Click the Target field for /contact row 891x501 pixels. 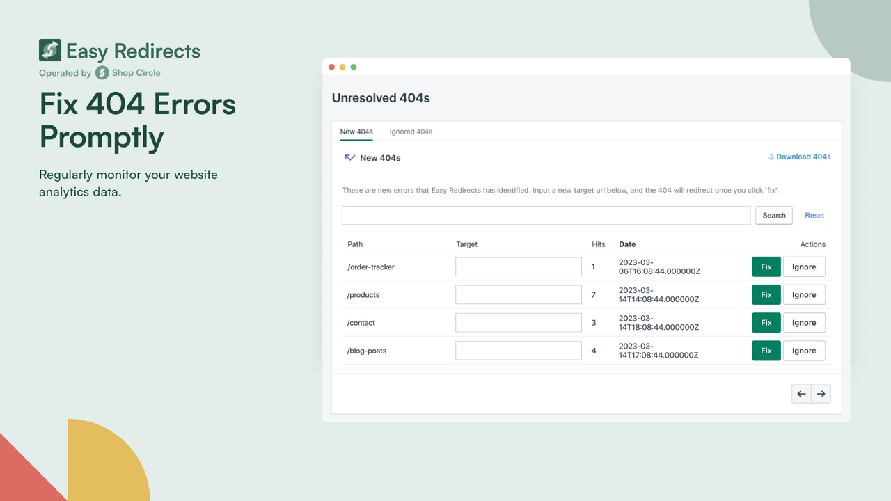tap(518, 322)
